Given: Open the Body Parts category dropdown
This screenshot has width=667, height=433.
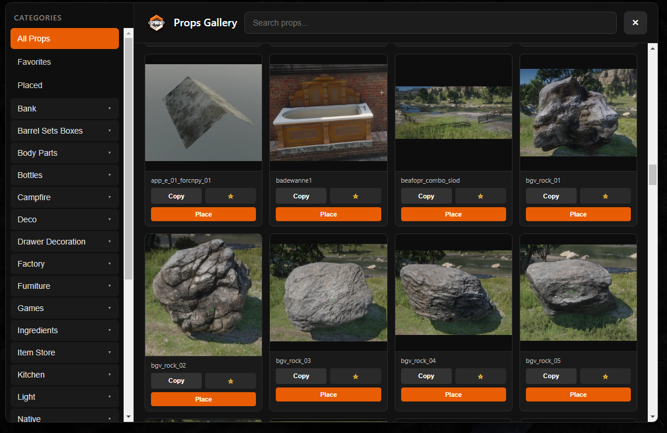Looking at the screenshot, I should tap(65, 153).
